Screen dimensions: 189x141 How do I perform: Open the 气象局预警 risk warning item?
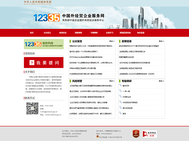(89, 108)
